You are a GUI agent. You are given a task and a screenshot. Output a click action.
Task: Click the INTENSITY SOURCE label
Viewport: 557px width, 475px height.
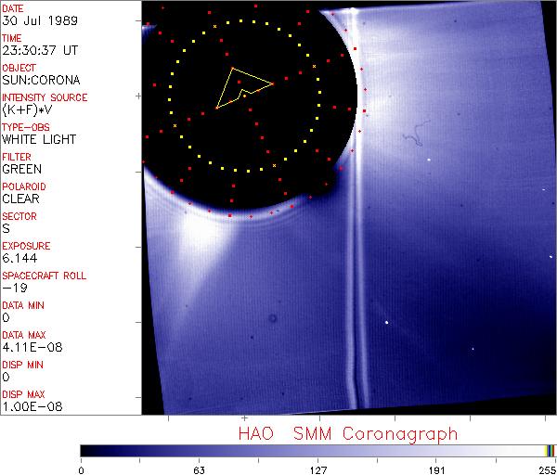point(45,97)
